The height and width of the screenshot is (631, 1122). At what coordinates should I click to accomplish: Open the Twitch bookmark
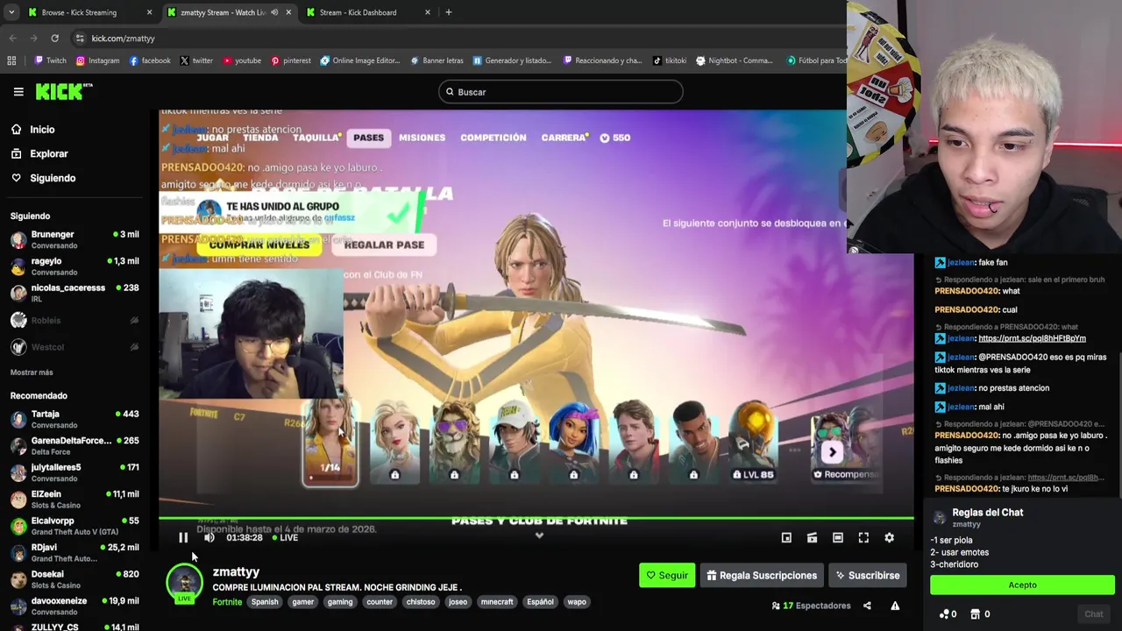pos(50,60)
